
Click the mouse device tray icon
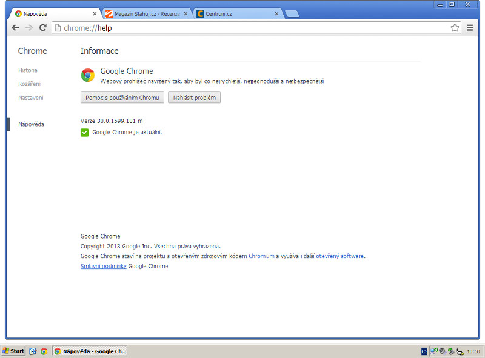[460, 351]
